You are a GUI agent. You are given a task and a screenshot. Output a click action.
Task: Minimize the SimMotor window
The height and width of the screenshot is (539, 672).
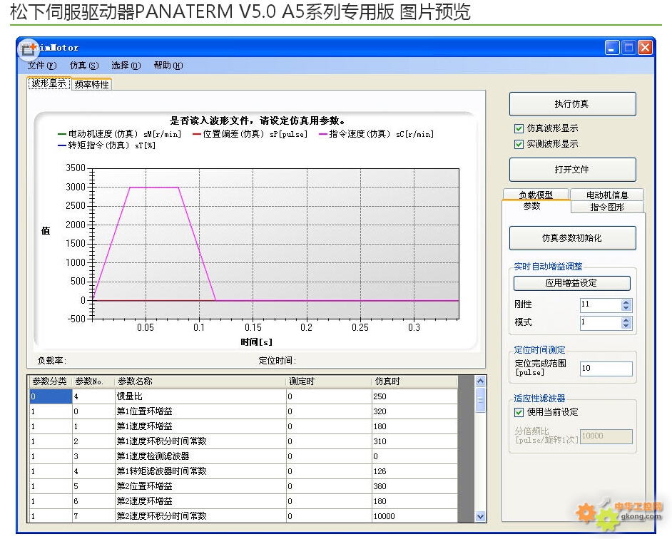tap(612, 48)
